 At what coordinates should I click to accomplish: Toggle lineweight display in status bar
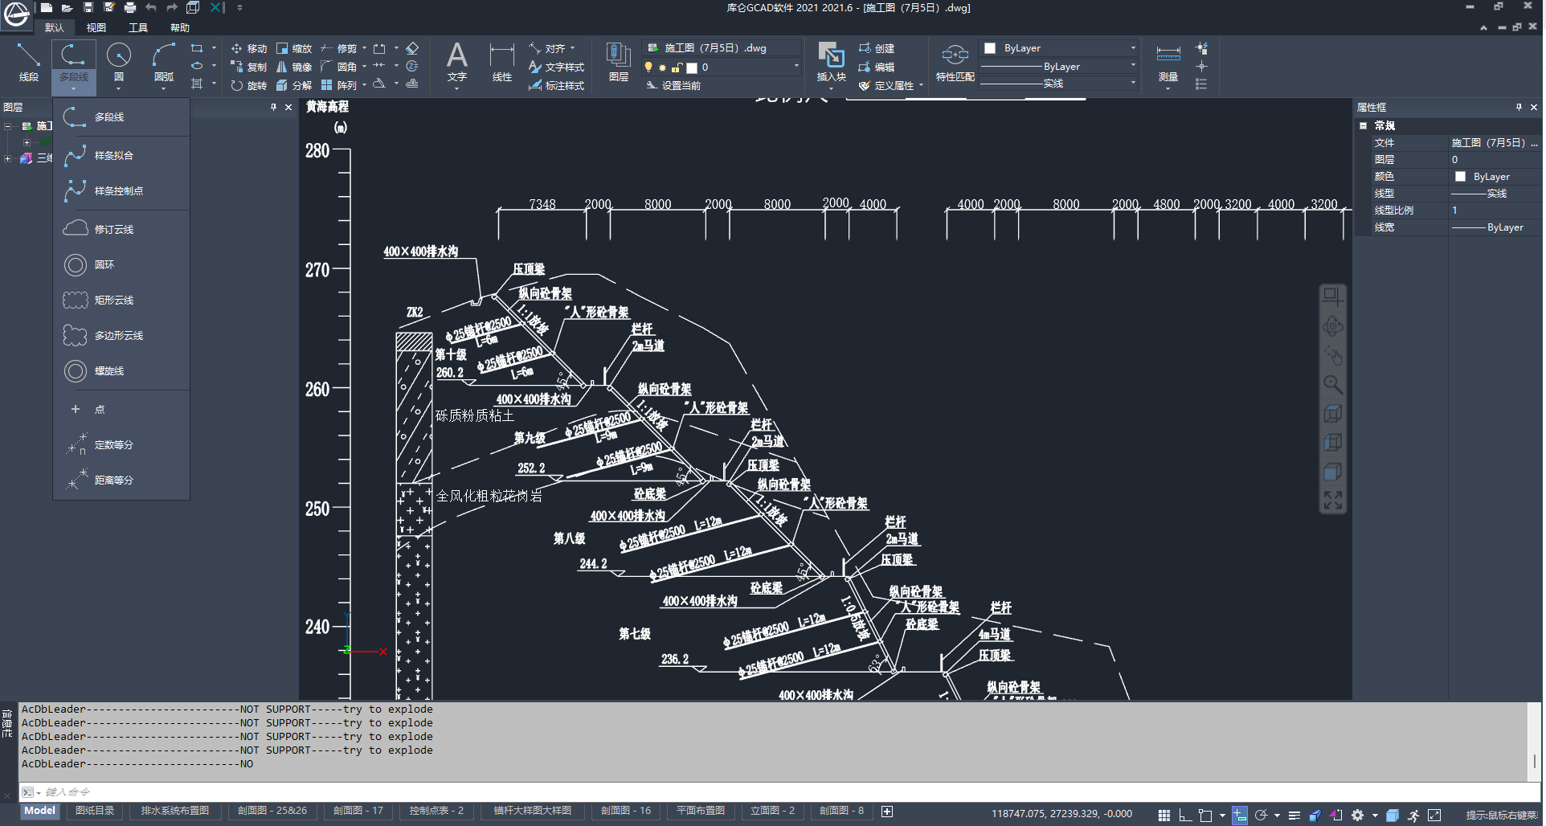pyautogui.click(x=1294, y=815)
